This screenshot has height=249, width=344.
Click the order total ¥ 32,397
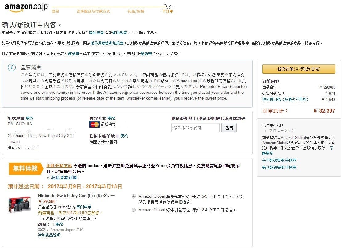pos(324,111)
